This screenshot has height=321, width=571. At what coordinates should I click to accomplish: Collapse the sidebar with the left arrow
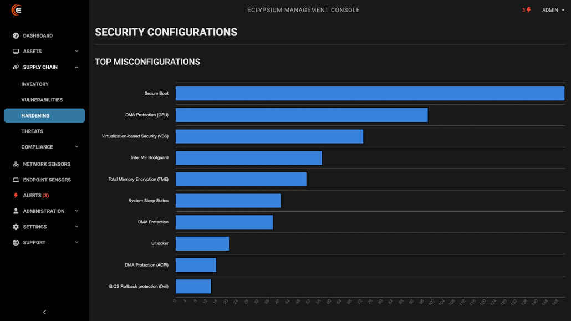click(x=44, y=312)
